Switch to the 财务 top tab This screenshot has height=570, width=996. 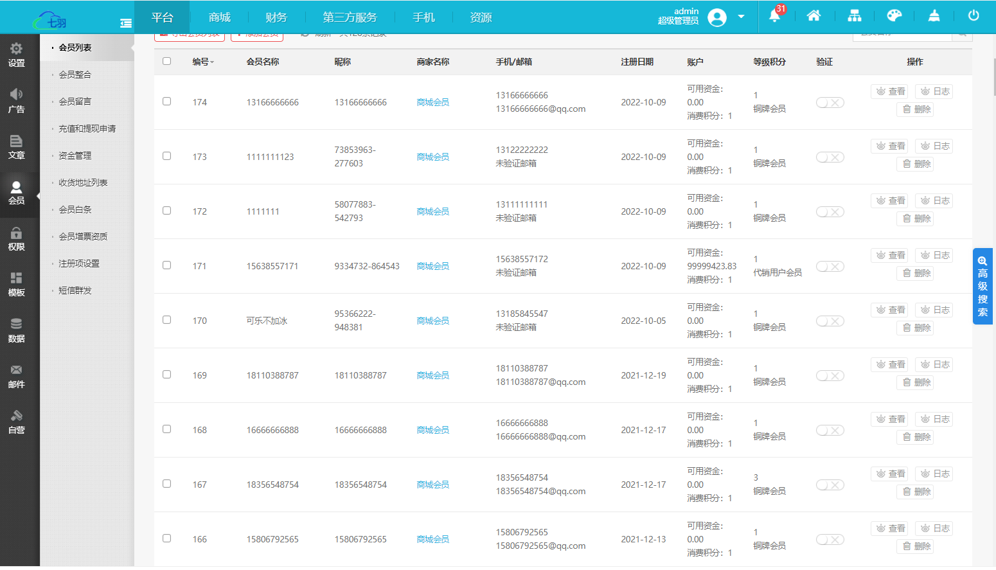[276, 17]
